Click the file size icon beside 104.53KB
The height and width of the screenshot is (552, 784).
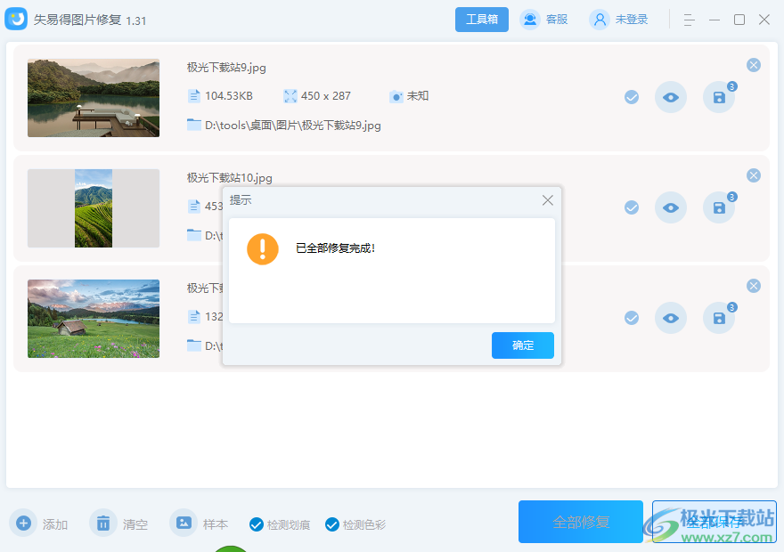pos(194,96)
